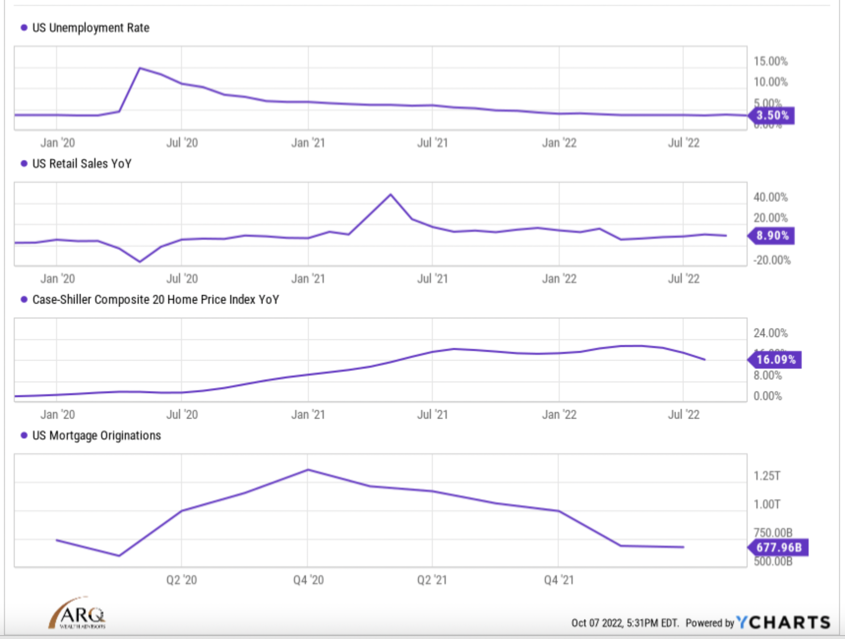The image size is (845, 639).
Task: Click the Q2 '21 label on mortgage chart
Action: (432, 580)
